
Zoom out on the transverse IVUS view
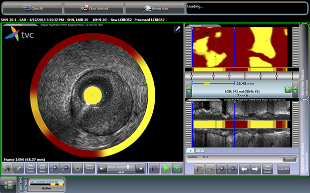pyautogui.click(x=65, y=169)
